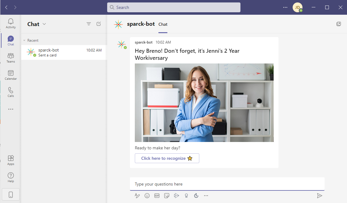The image size is (347, 203).
Task: Send the message
Action: (x=319, y=196)
